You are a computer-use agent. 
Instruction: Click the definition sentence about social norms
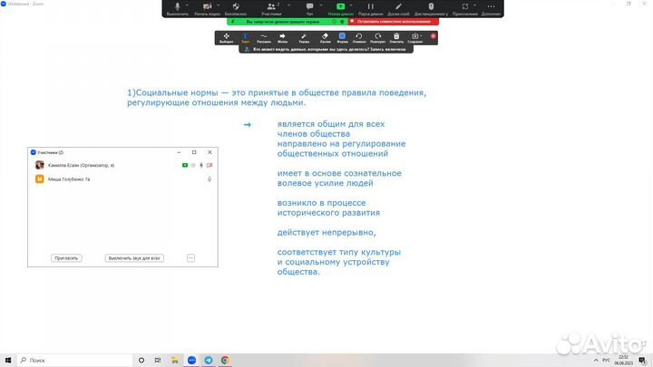[277, 97]
